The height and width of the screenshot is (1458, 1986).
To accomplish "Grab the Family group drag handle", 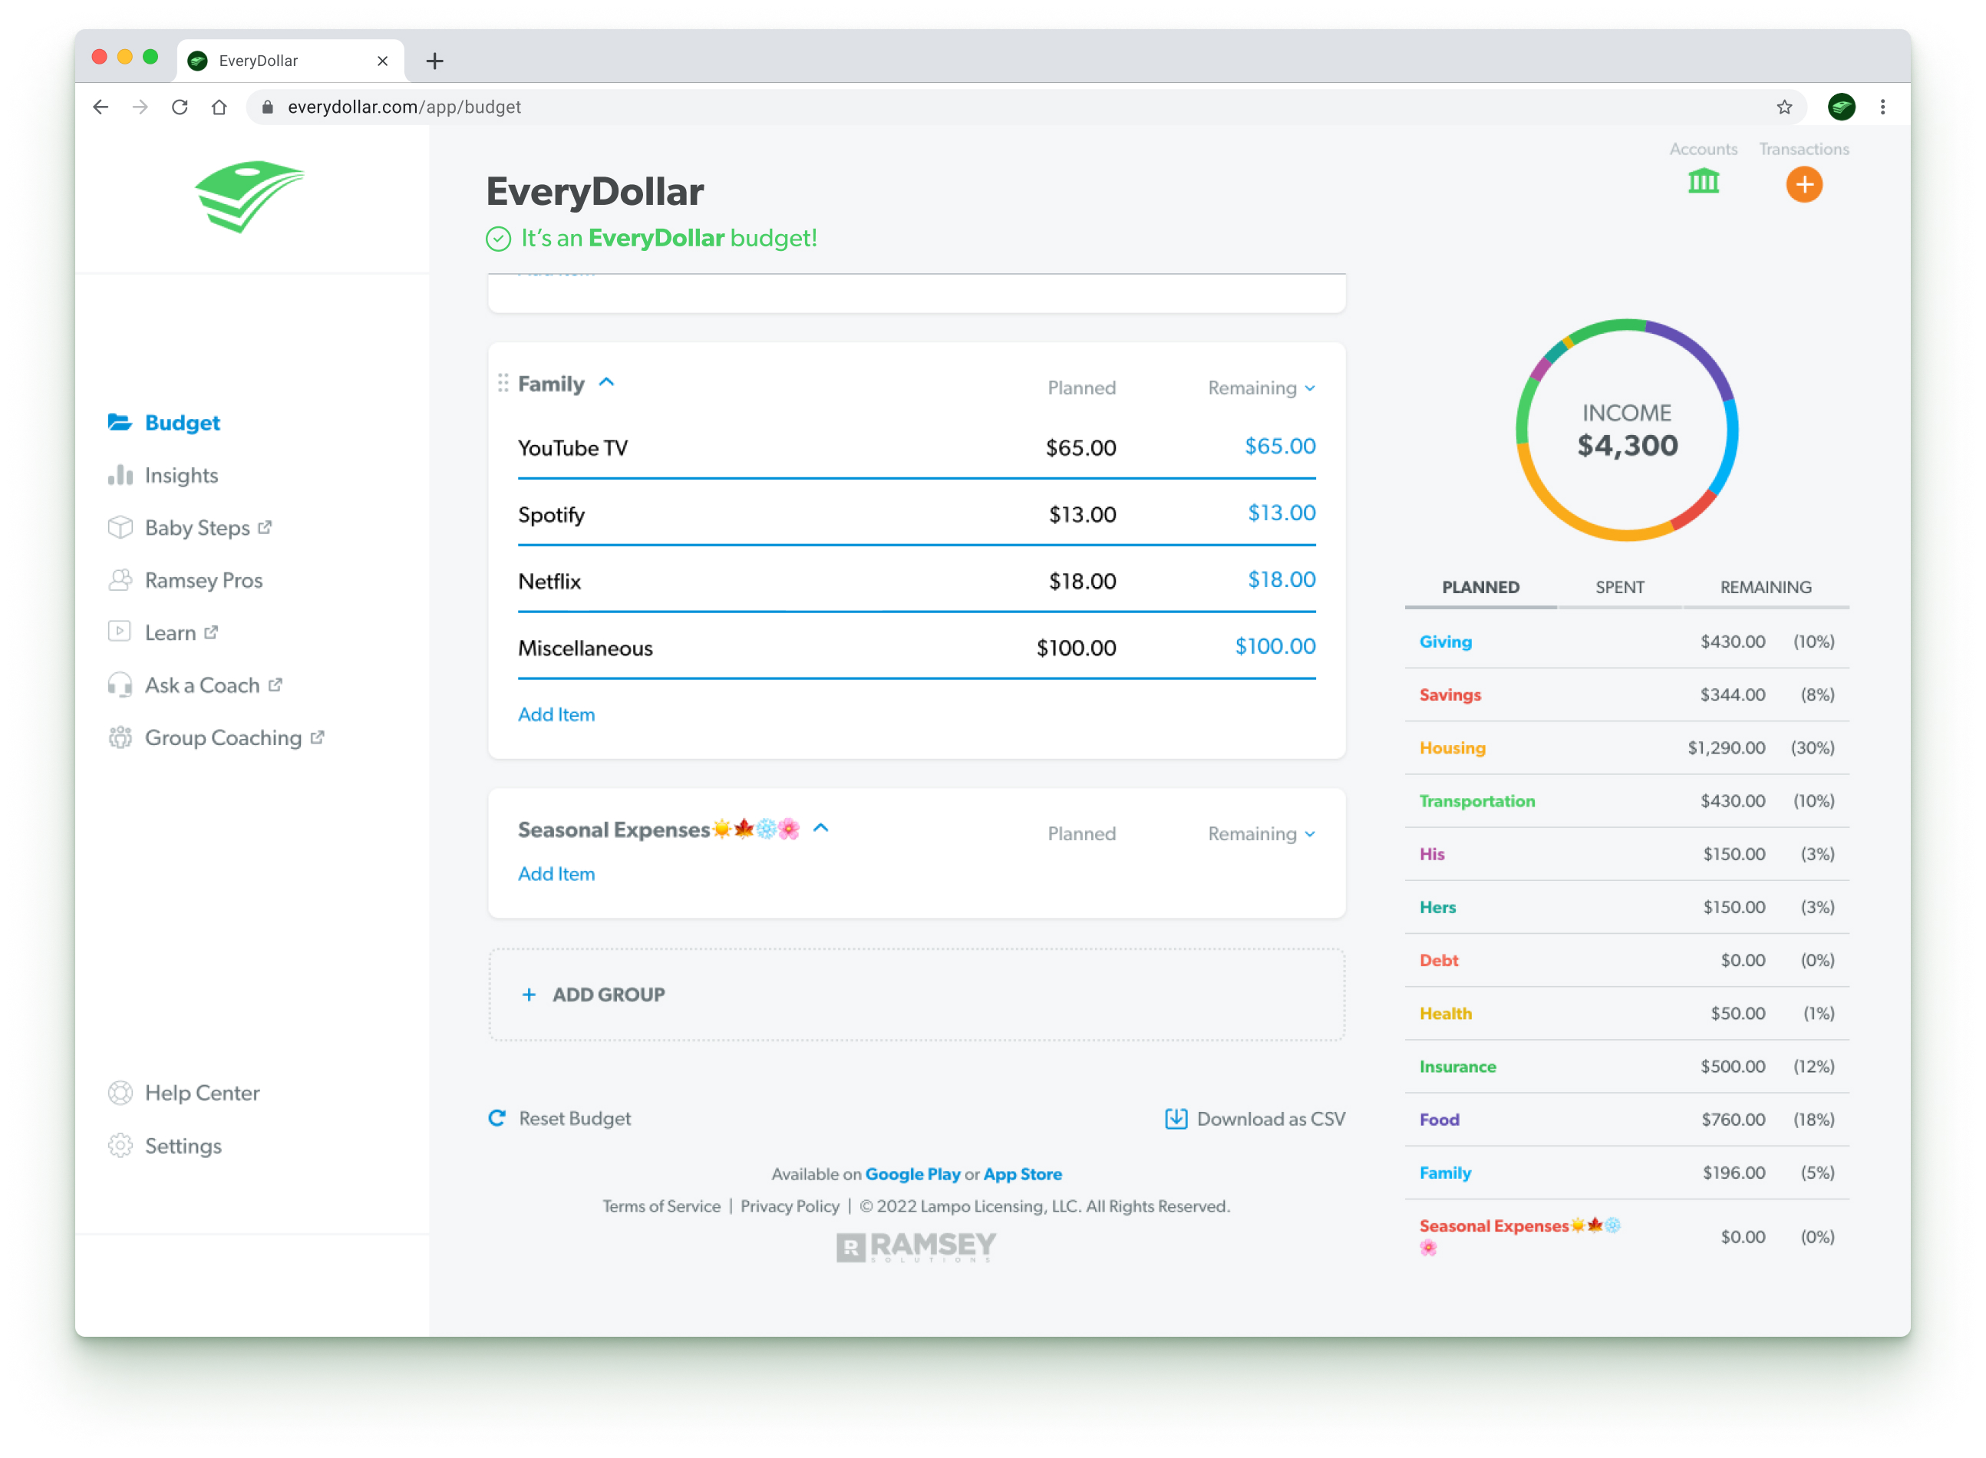I will tap(503, 383).
